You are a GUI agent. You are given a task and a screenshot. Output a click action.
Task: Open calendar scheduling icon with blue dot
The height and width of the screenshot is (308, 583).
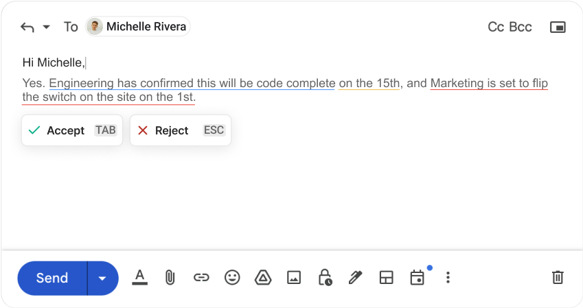coord(418,277)
